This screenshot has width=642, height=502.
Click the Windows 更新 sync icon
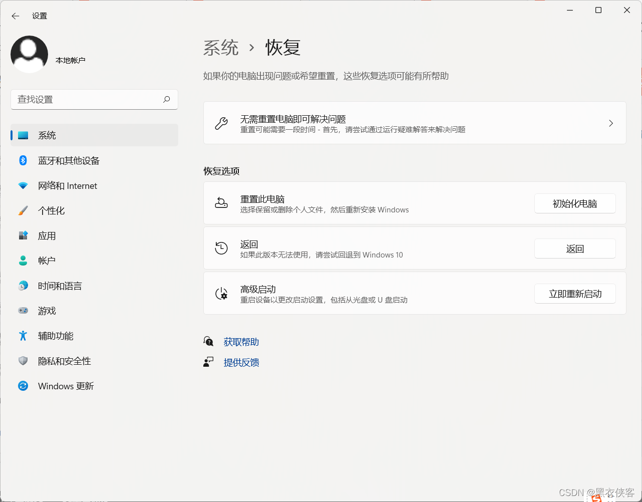[23, 386]
